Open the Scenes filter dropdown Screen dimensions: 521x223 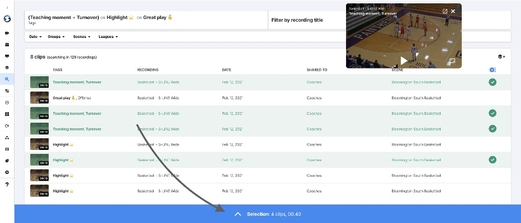(82, 37)
